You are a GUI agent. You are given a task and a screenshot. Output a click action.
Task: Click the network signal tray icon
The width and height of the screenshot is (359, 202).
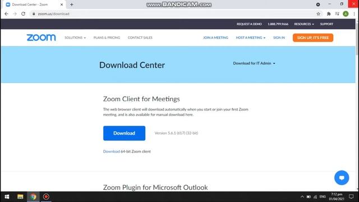point(315,197)
